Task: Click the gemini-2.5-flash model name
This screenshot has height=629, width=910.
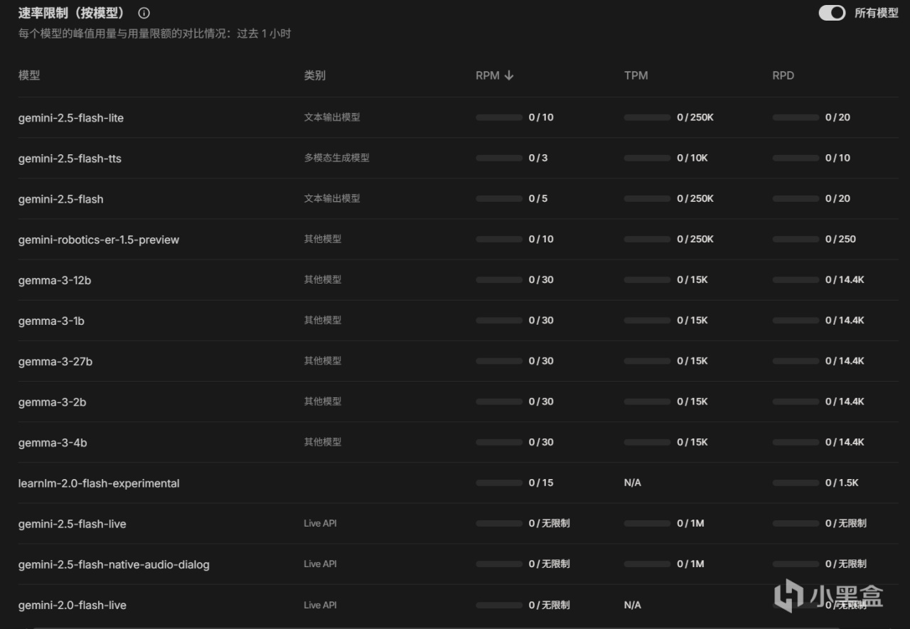Action: coord(61,199)
